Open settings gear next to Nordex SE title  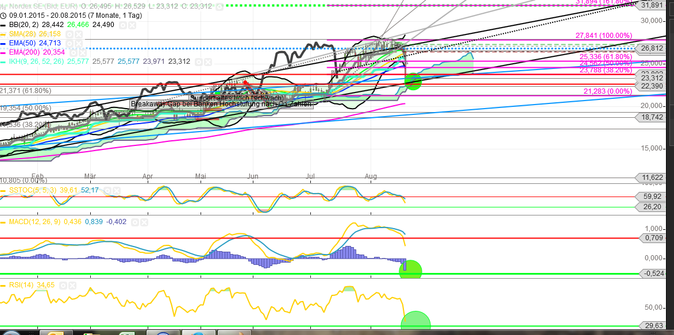[219, 6]
